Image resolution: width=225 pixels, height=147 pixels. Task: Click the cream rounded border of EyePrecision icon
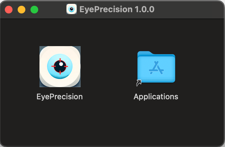click(x=43, y=67)
